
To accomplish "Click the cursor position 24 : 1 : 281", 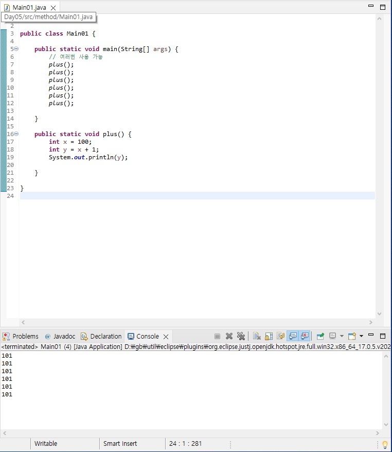I will (x=185, y=443).
